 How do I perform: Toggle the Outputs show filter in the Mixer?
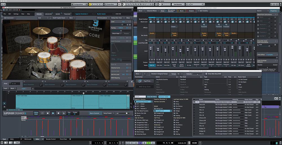pyautogui.click(x=191, y=11)
